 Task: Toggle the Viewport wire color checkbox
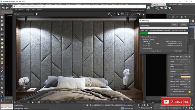[x=171, y=92]
